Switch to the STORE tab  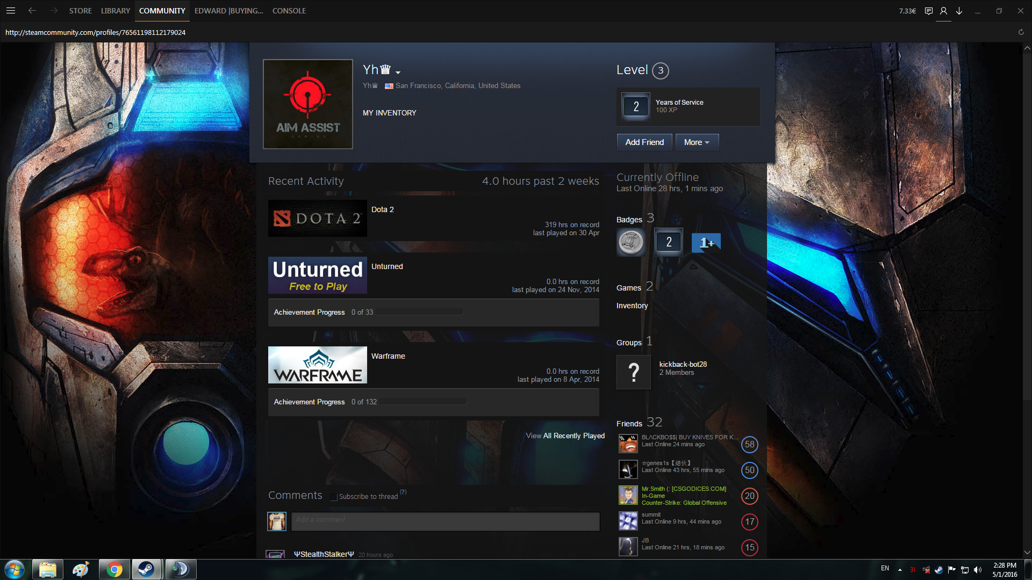(x=80, y=11)
